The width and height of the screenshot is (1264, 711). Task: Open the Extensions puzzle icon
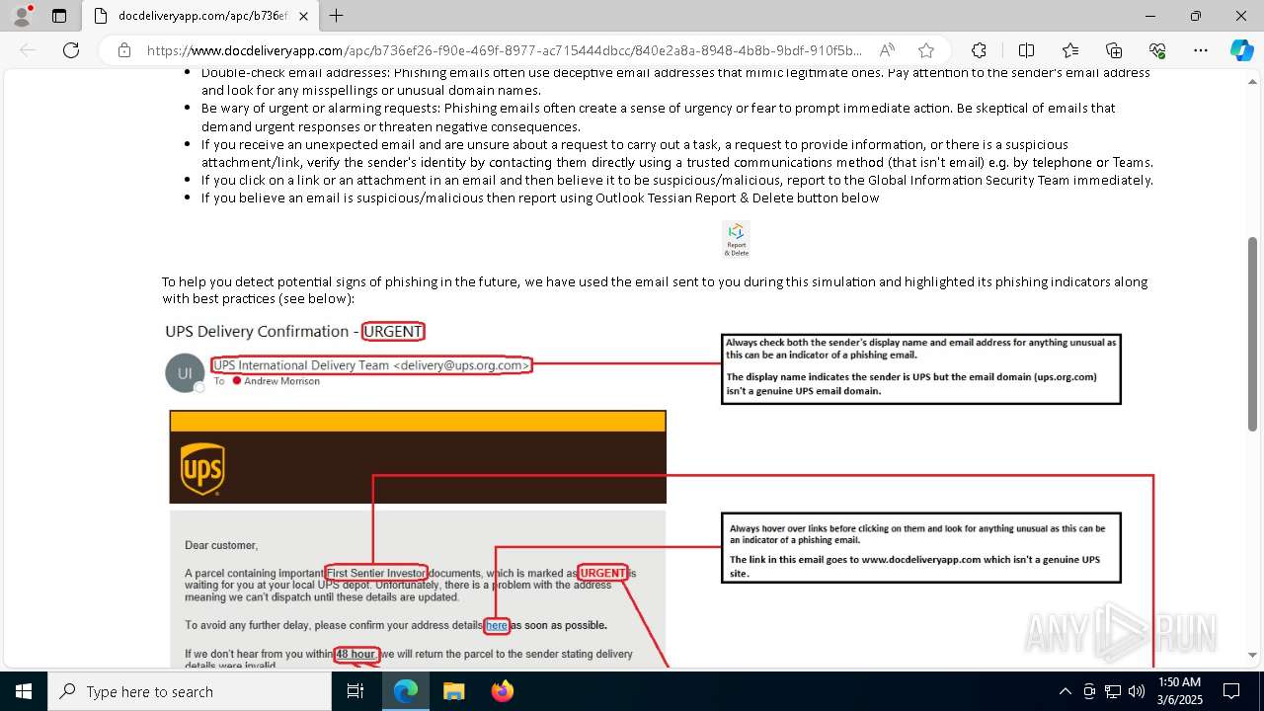tap(979, 50)
